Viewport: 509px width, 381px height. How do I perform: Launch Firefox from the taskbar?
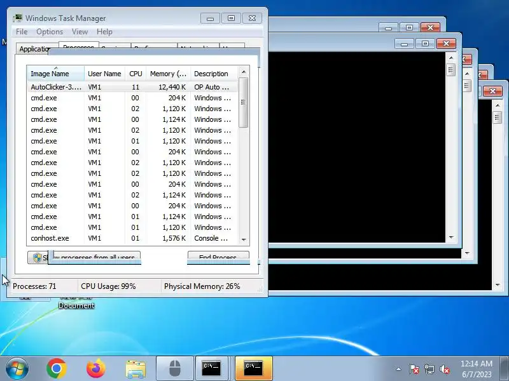[96, 369]
